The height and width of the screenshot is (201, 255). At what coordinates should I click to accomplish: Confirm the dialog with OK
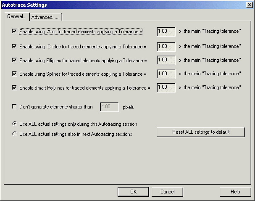click(133, 192)
